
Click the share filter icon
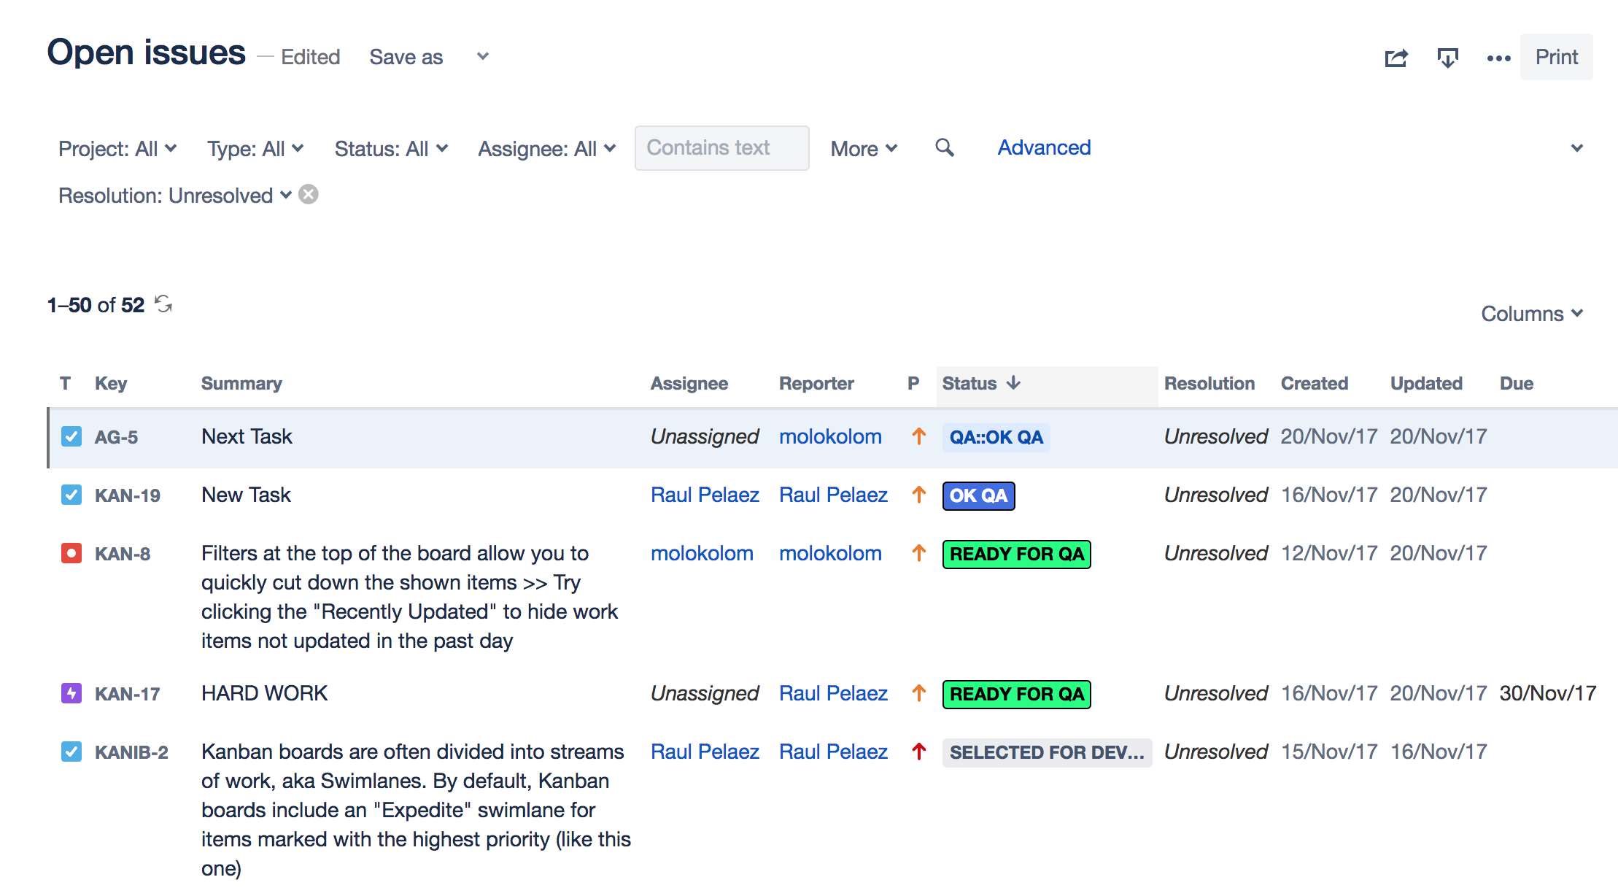[1396, 58]
